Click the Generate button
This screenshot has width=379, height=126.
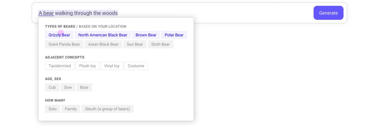[x=328, y=13]
